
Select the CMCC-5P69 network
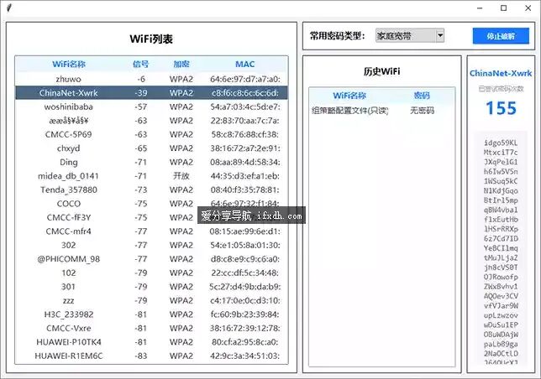[x=151, y=134]
